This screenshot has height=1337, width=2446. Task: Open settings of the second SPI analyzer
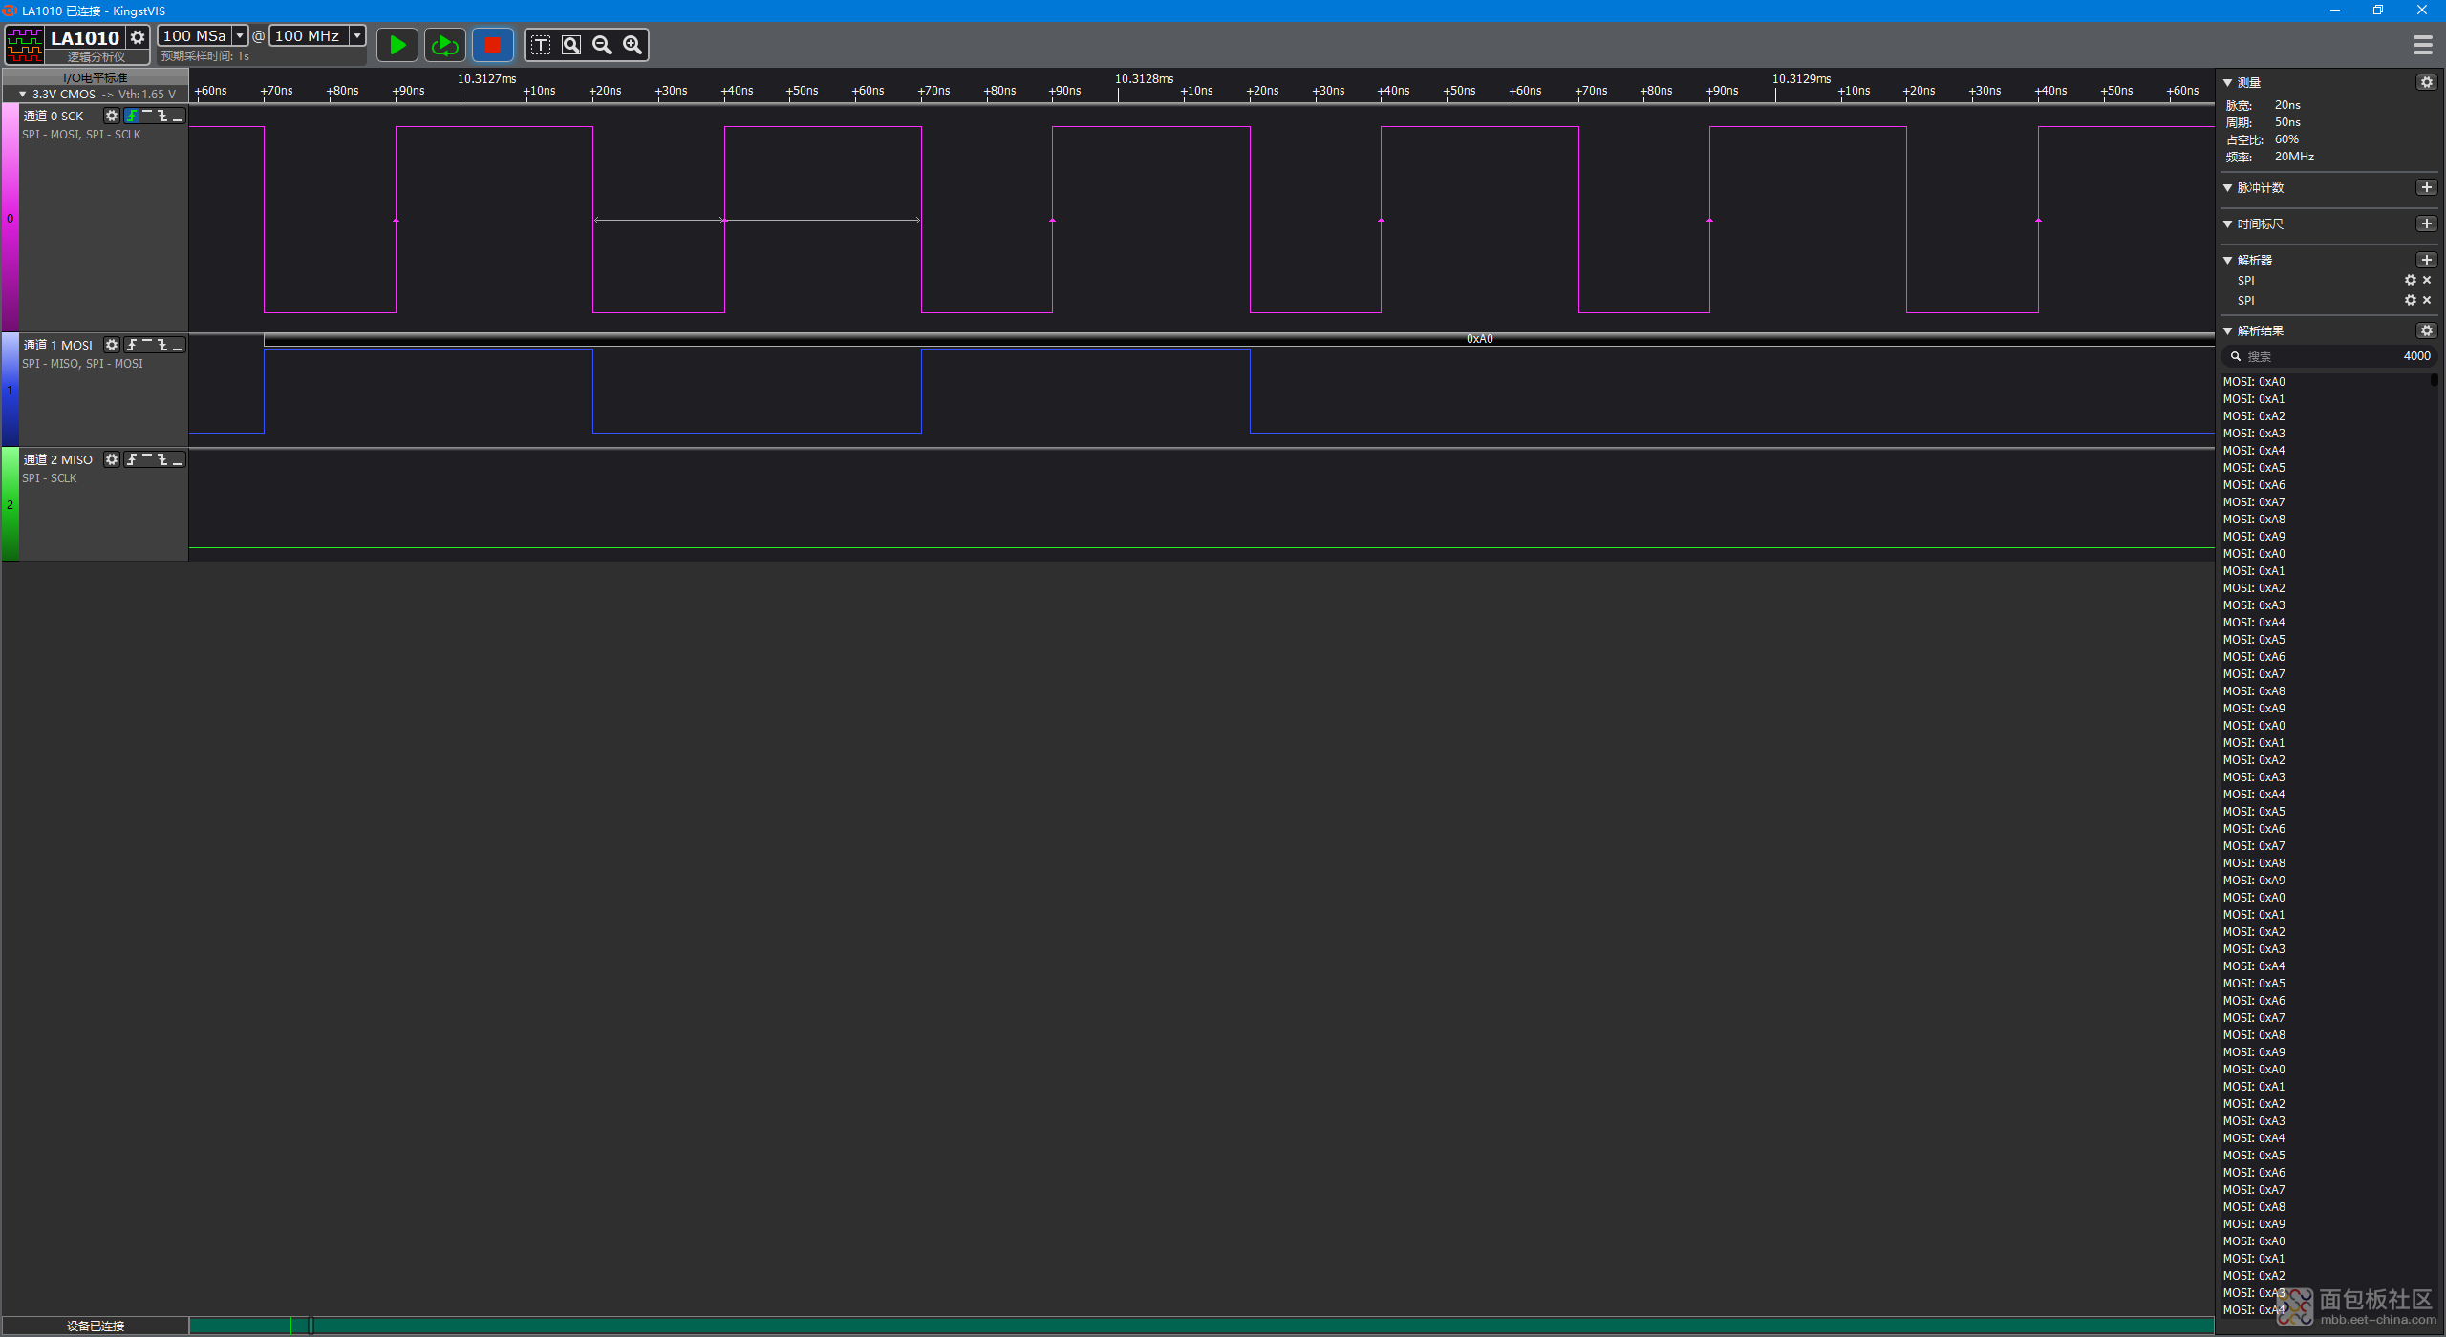point(2411,300)
